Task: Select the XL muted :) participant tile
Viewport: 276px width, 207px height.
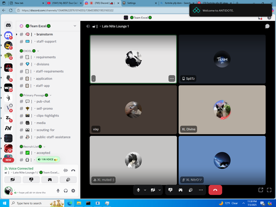Action: (133, 160)
